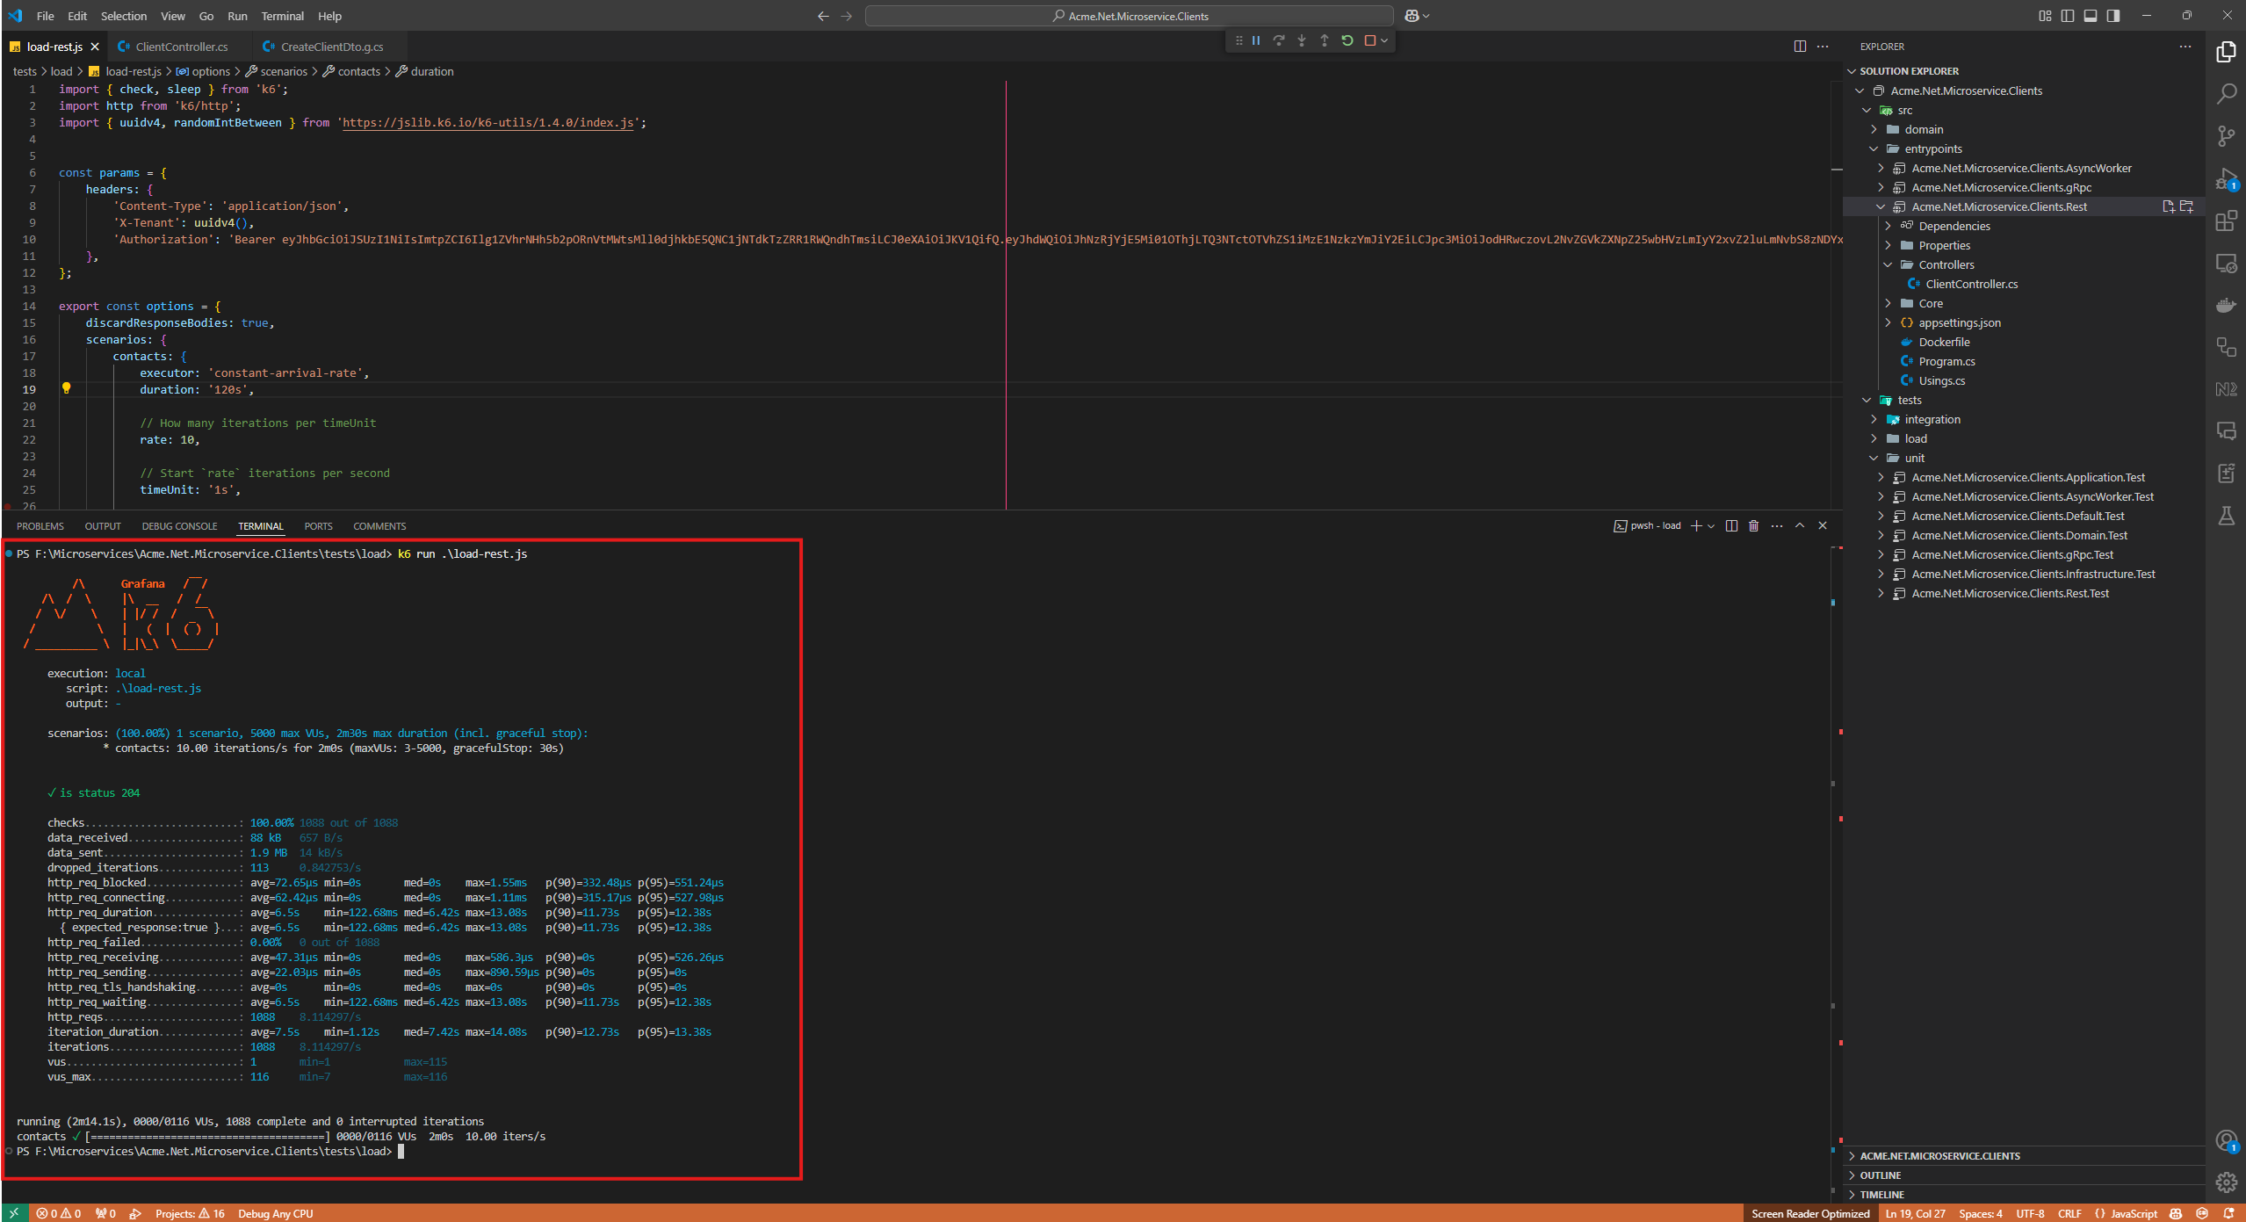Viewport: 2246px width, 1222px height.
Task: Open the Run and Debug view
Action: pos(2226,178)
